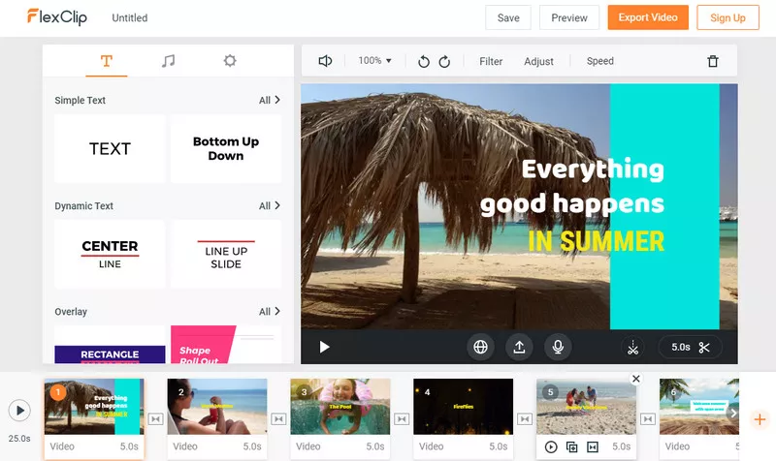Open the 100% volume dropdown
The height and width of the screenshot is (461, 776).
click(x=374, y=61)
